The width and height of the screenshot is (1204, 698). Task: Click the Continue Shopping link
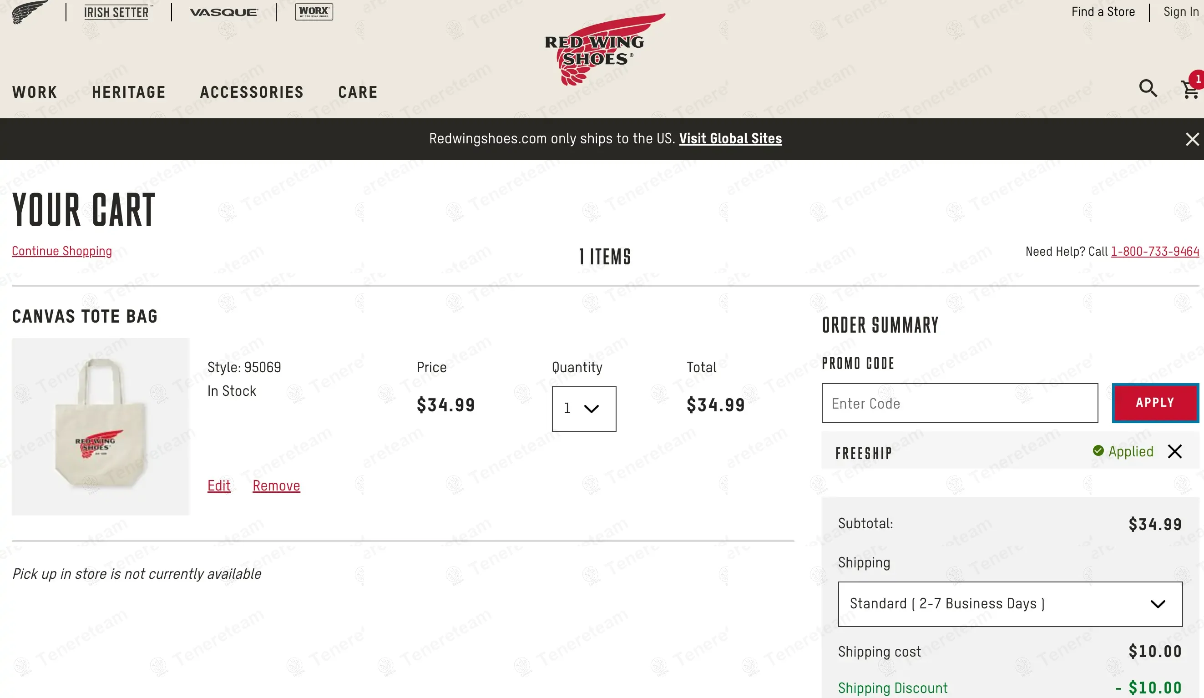pyautogui.click(x=61, y=251)
